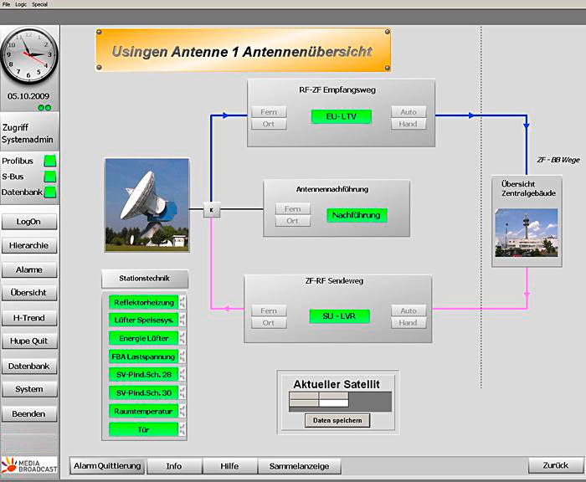
Task: Click the horn icon next to Tür
Action: 182,429
